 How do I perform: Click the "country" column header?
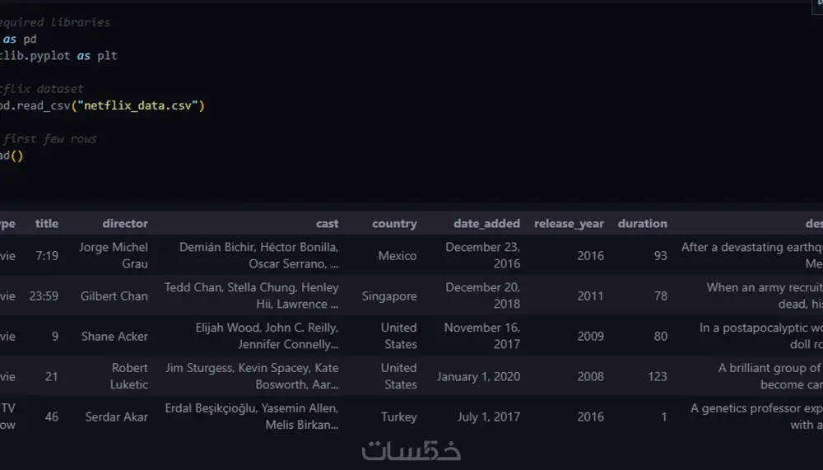click(394, 224)
